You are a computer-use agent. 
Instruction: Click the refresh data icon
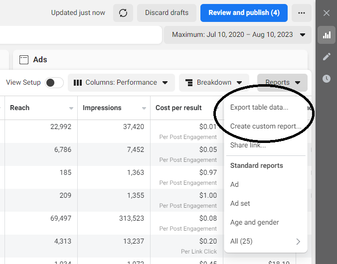123,12
